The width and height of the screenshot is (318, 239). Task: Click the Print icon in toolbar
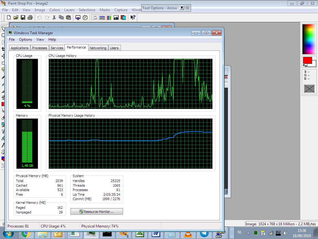coord(30,17)
